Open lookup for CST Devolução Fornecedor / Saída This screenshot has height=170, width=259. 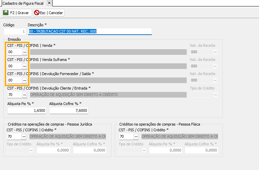tap(25, 80)
